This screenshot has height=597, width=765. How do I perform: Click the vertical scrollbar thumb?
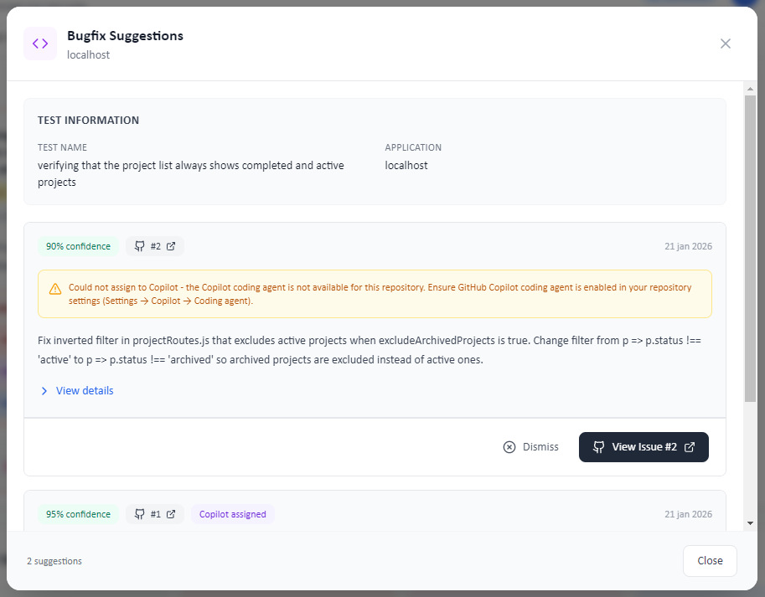(x=750, y=247)
